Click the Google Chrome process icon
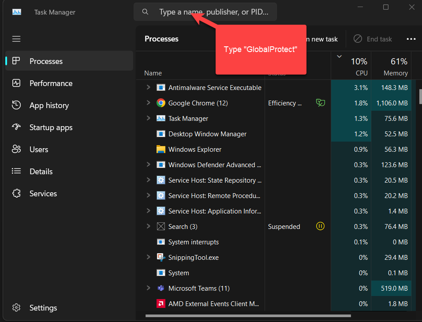Image resolution: width=422 pixels, height=322 pixels. point(161,103)
